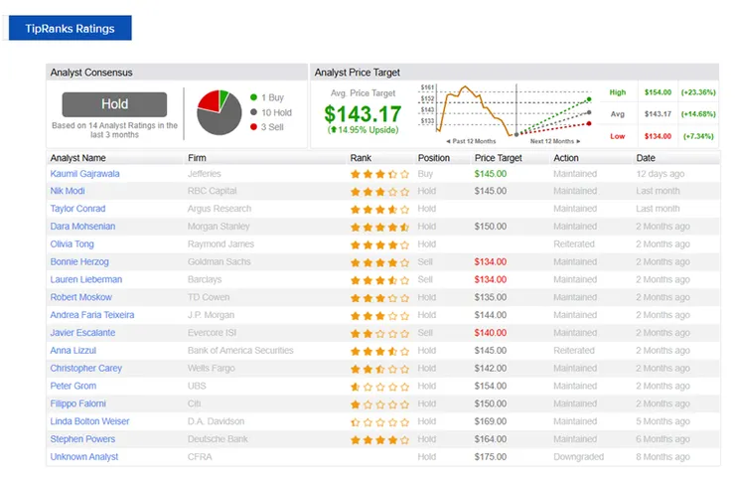Click the $143.17 average price target
735x479 pixels.
[363, 114]
